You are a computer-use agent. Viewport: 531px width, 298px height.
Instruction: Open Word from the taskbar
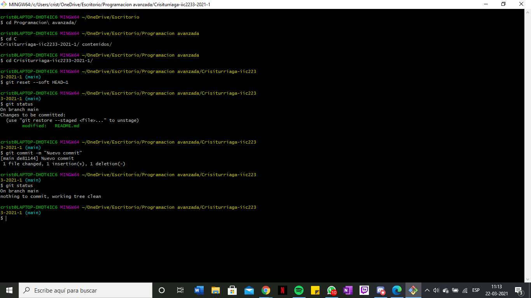click(199, 290)
